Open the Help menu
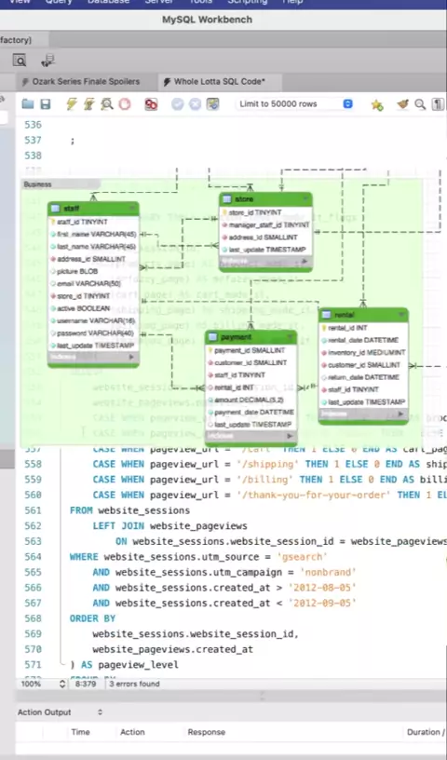The width and height of the screenshot is (447, 760). click(x=292, y=2)
